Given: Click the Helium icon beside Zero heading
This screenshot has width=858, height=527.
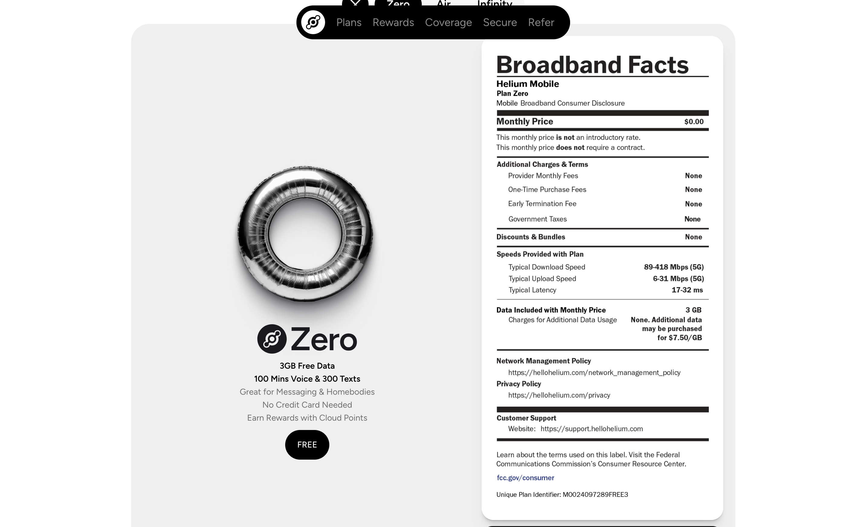Looking at the screenshot, I should pyautogui.click(x=272, y=339).
